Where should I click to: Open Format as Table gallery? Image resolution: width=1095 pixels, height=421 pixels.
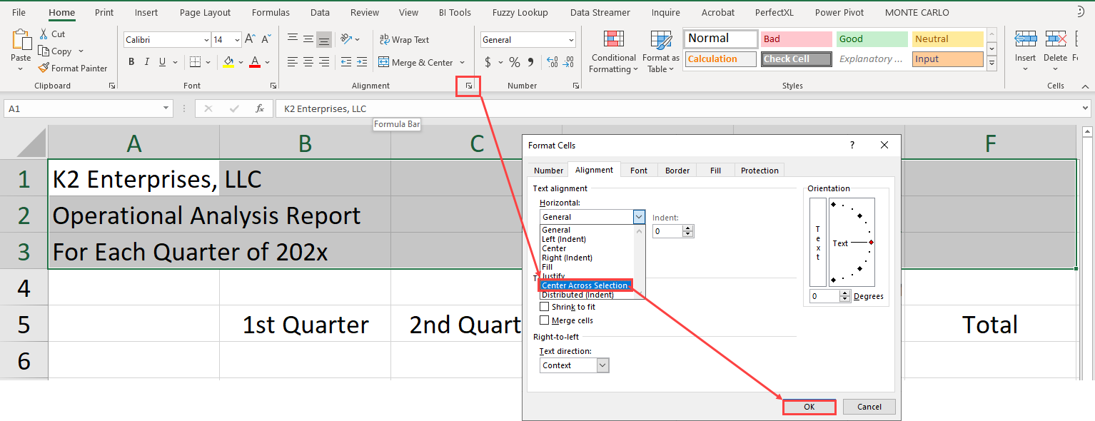pos(660,51)
